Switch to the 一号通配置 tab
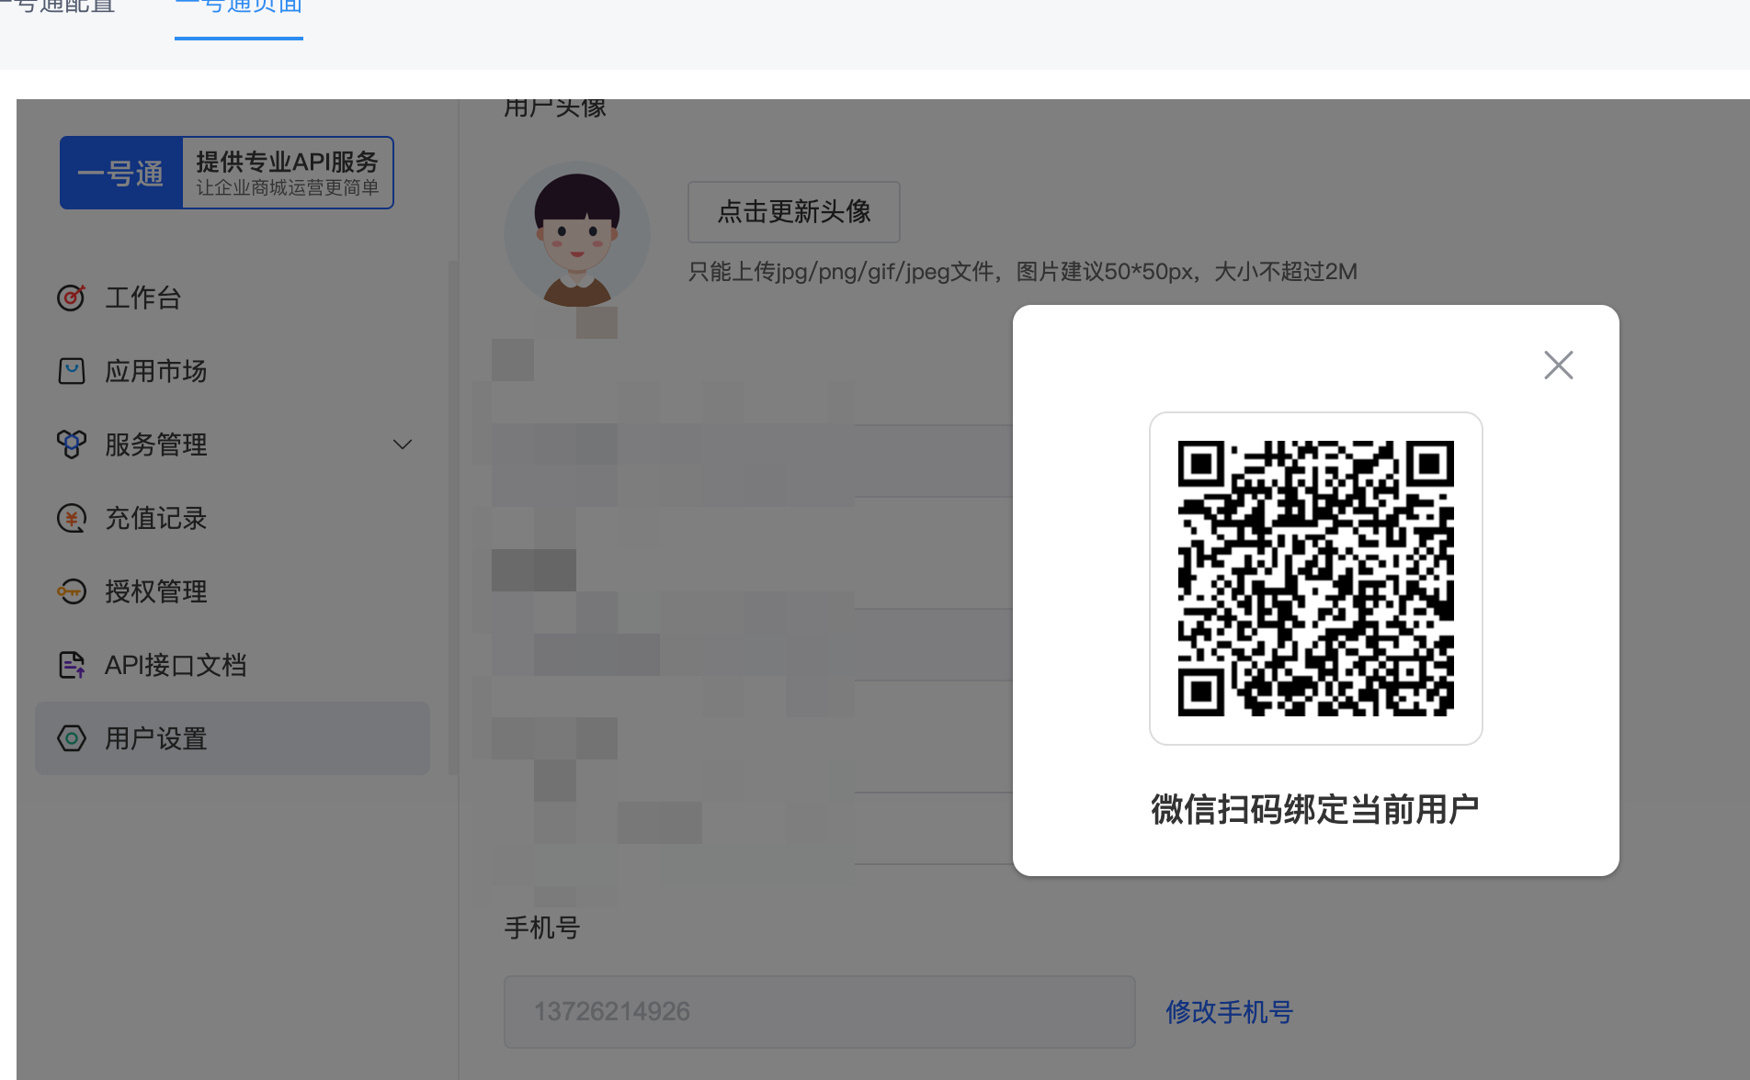The width and height of the screenshot is (1750, 1080). [58, 7]
